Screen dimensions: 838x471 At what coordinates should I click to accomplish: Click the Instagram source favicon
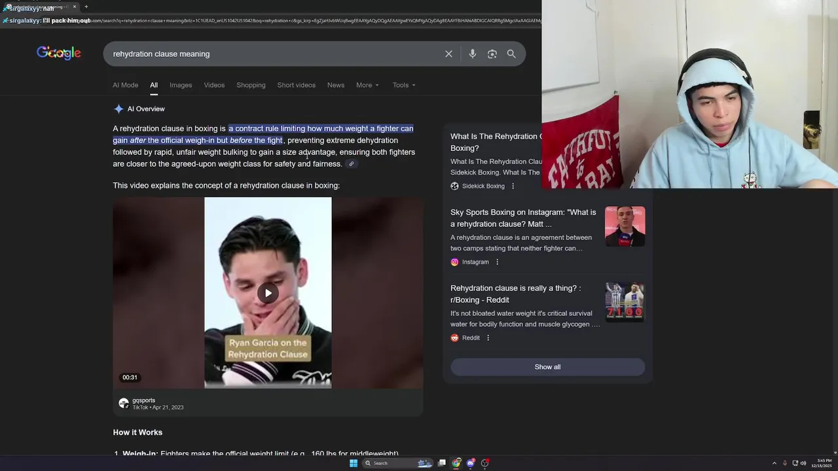pyautogui.click(x=454, y=262)
